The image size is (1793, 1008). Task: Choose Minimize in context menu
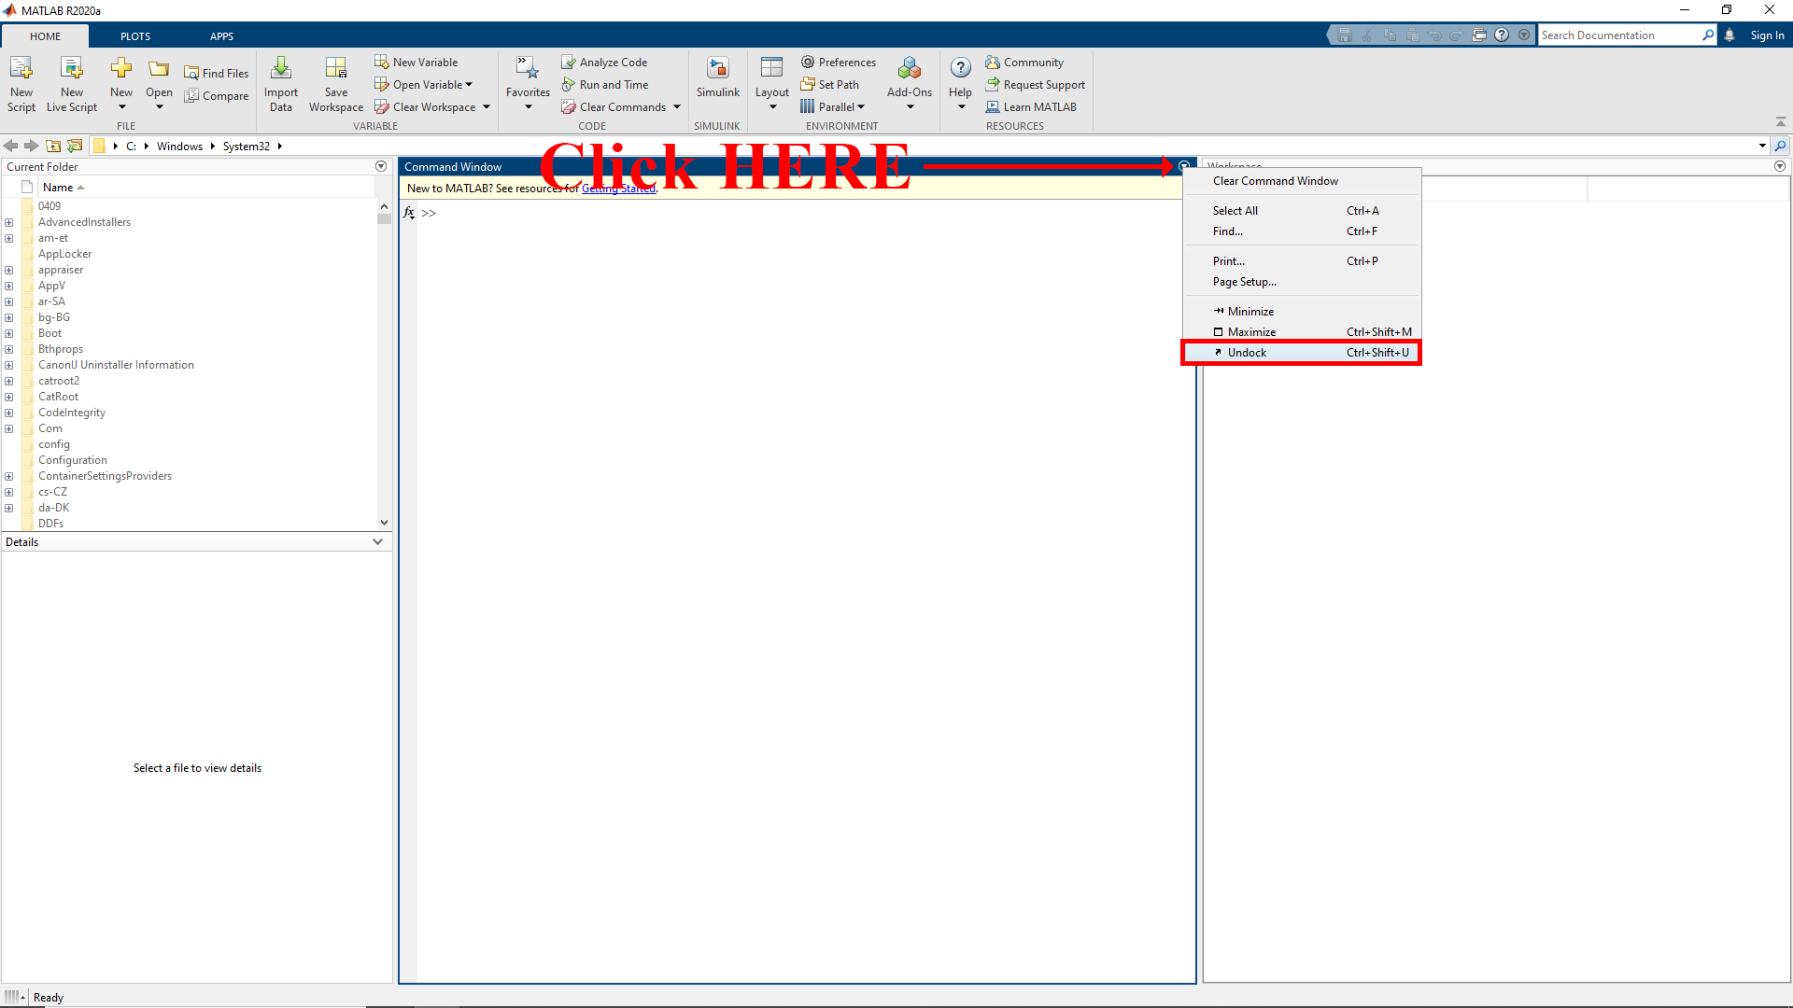1302,312
